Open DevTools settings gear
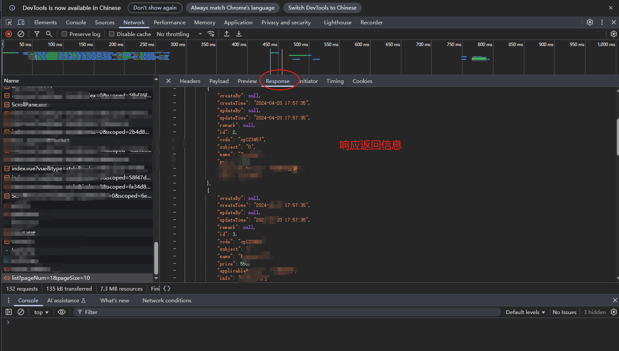 590,22
